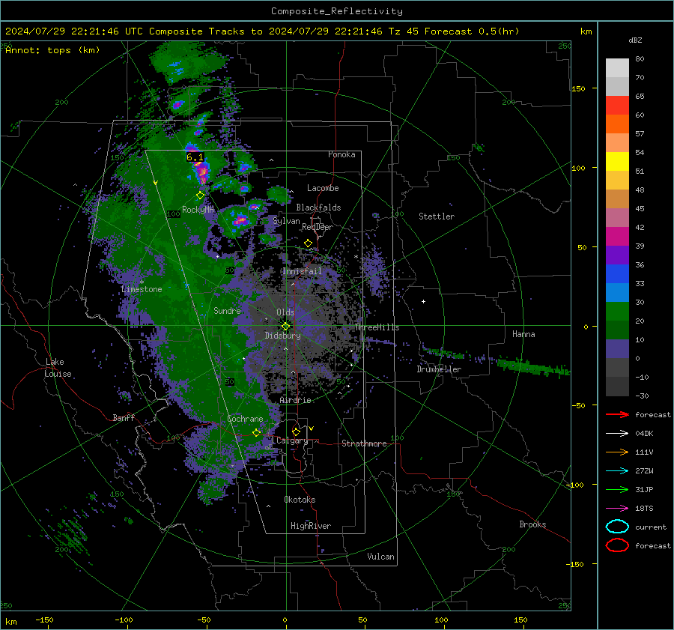The width and height of the screenshot is (674, 630).
Task: Click the Drumheller label
Action: click(x=439, y=369)
